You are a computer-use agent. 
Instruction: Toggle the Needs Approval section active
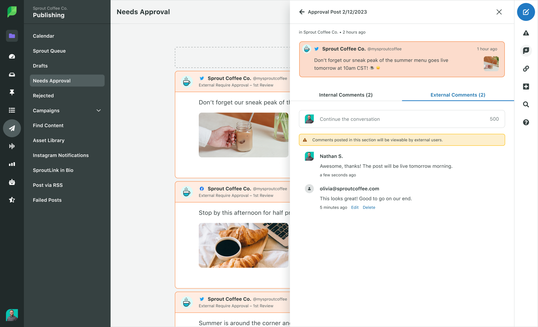tap(67, 81)
